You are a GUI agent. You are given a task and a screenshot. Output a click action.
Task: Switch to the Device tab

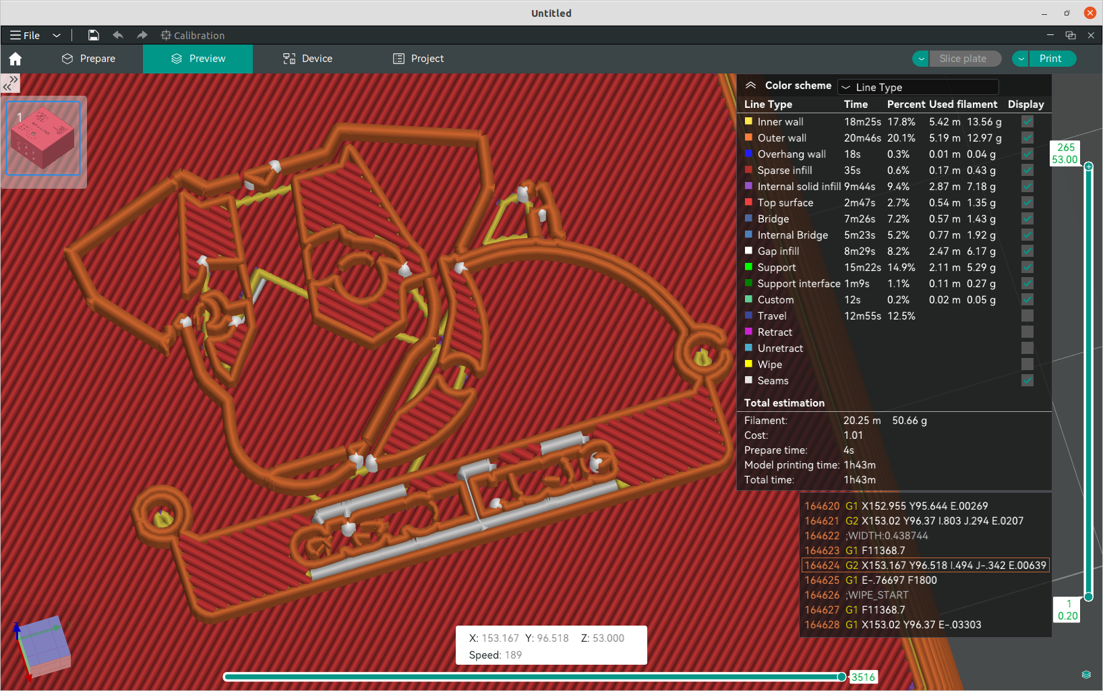(307, 59)
